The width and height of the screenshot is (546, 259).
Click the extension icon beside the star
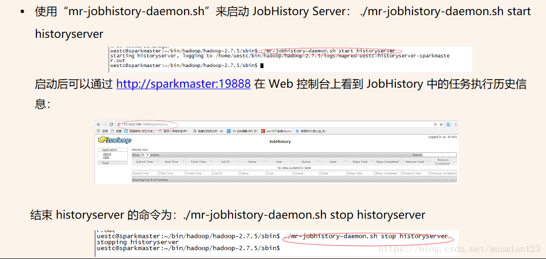pyautogui.click(x=448, y=124)
